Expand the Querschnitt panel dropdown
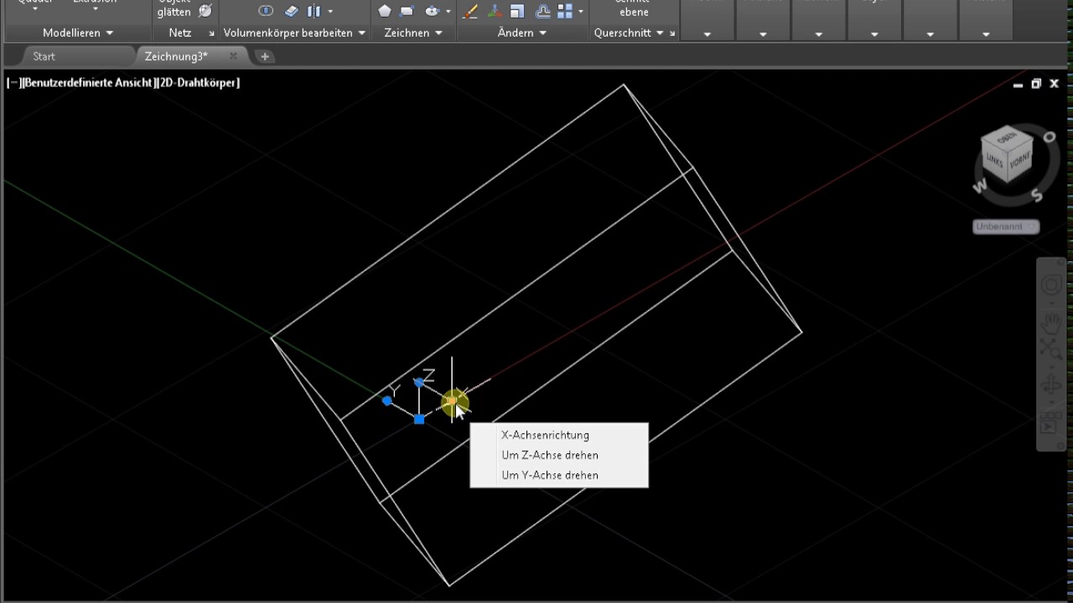 [660, 33]
